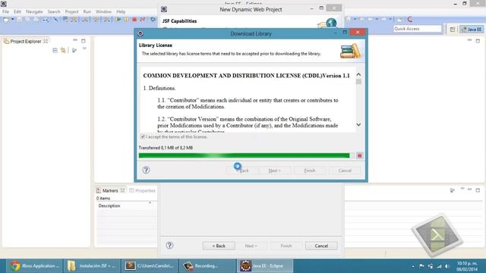Viewport: 486px width, 273px height.
Task: Open the Run menu
Action: point(87,11)
